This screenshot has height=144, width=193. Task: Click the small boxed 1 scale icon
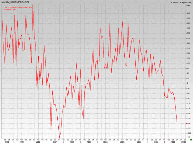(x=188, y=137)
